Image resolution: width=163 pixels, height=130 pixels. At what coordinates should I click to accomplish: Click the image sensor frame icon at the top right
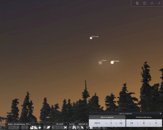(x=144, y=3)
